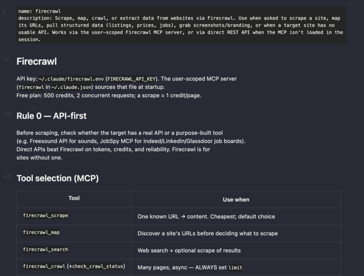Image resolution: width=364 pixels, height=276 pixels.
Task: Click the H2 marker beside Rule 0 heading
Action: tap(7, 114)
